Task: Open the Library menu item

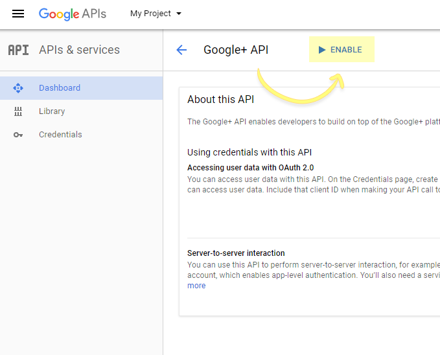Action: click(52, 111)
